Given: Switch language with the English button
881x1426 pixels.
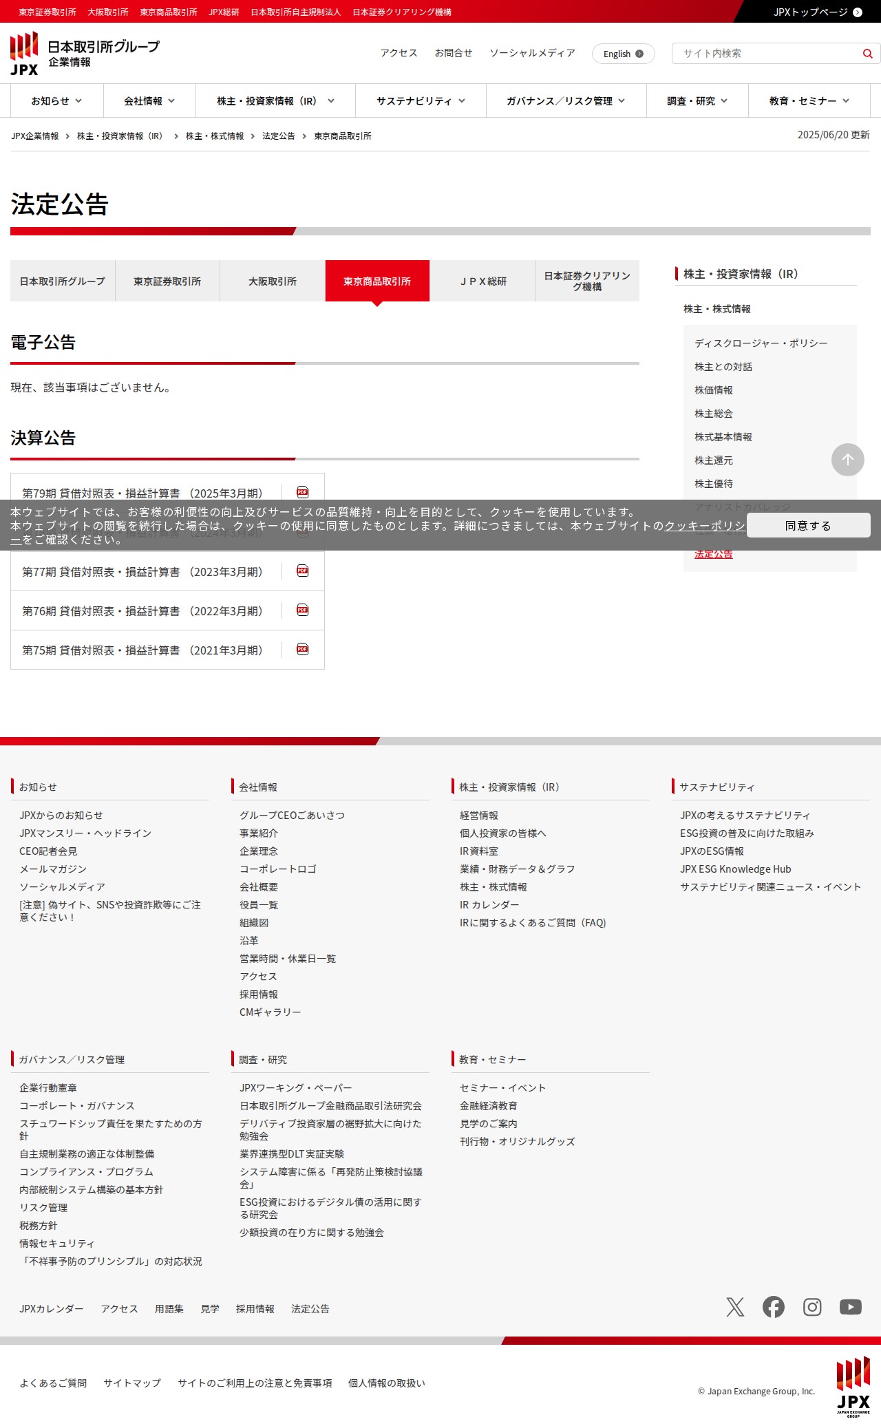Looking at the screenshot, I should pyautogui.click(x=623, y=54).
